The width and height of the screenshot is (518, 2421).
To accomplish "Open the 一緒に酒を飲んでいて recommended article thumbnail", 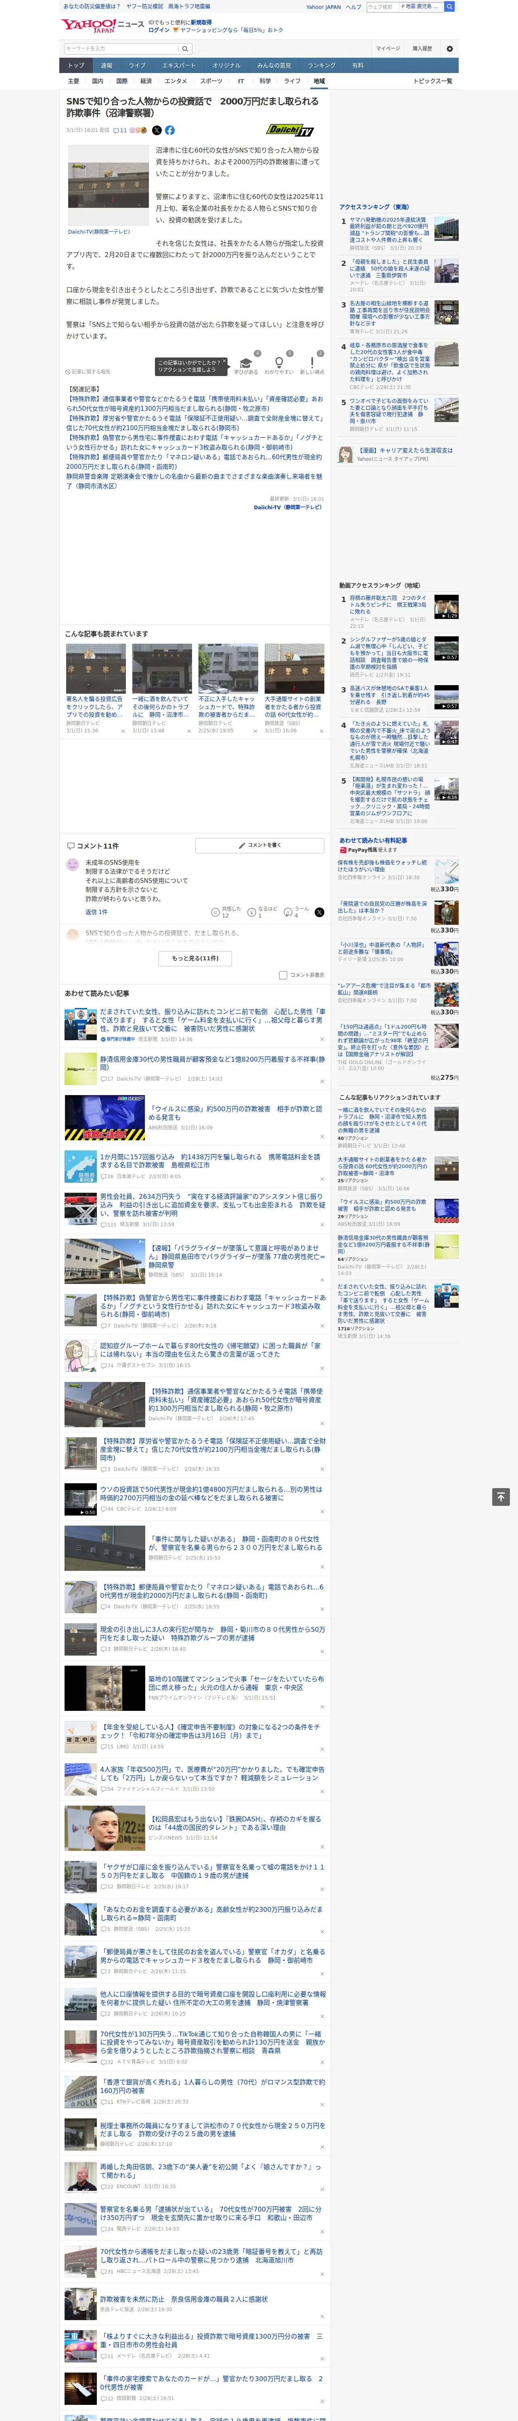I will tap(162, 668).
